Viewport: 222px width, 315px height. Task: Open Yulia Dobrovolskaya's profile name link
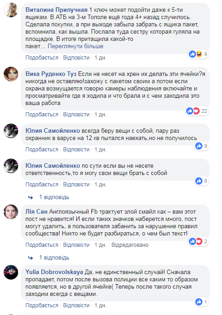click(54, 272)
